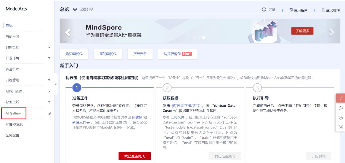Collapse the sidebar with the arrow handle

(x=56, y=84)
